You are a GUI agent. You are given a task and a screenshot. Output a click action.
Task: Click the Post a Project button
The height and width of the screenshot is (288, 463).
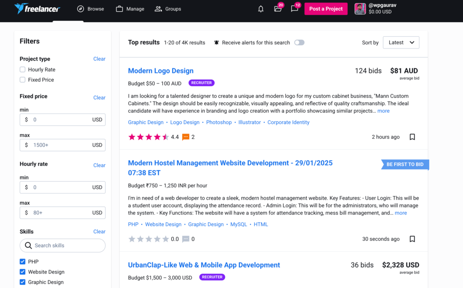pyautogui.click(x=326, y=9)
